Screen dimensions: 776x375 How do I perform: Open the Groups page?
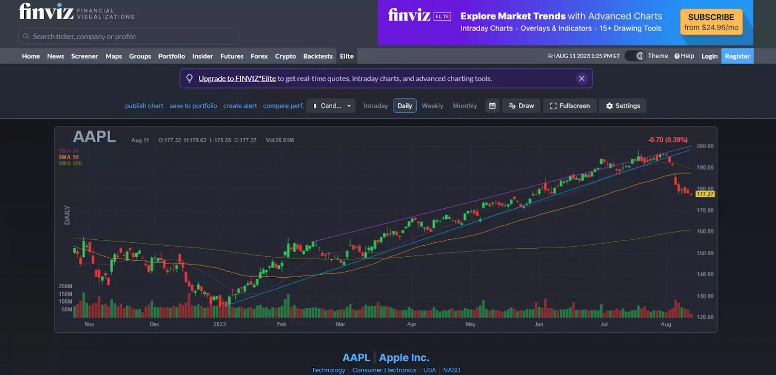[140, 56]
